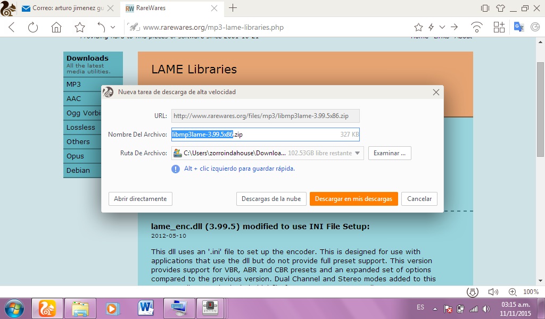Close the Correo mail tab
Image resolution: width=545 pixels, height=319 pixels.
point(111,9)
